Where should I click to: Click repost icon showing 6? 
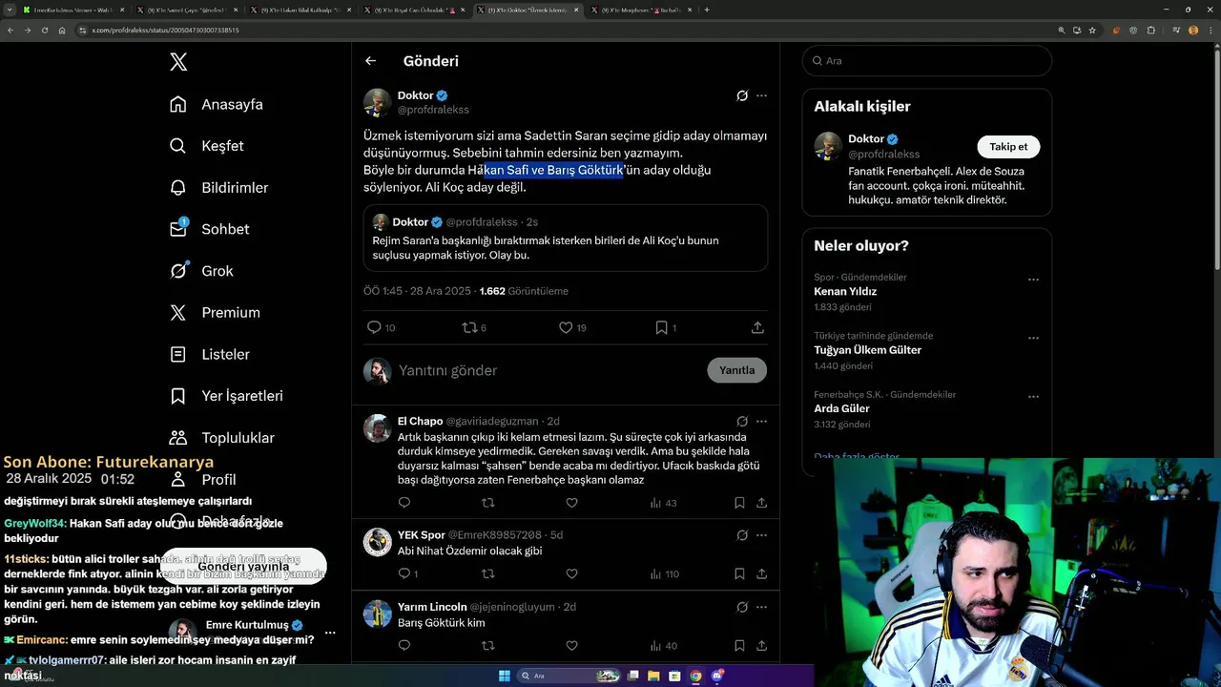(469, 327)
